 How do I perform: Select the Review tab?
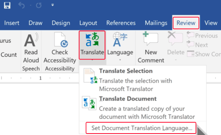tap(186, 23)
